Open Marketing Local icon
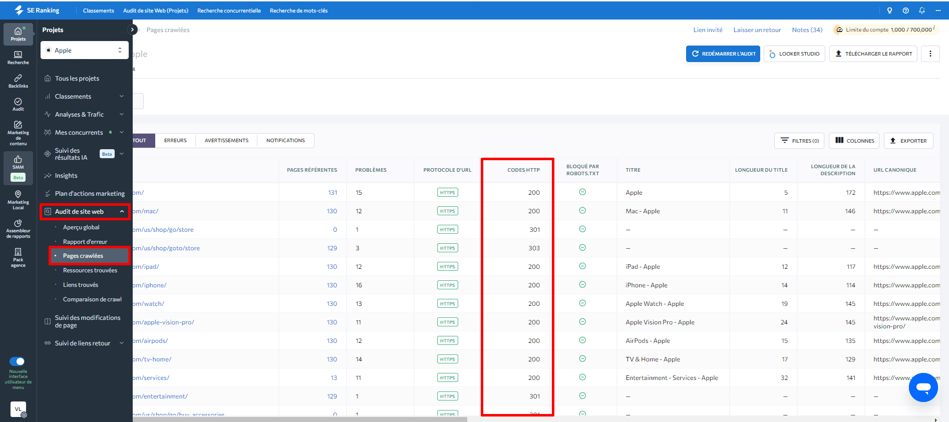 click(18, 200)
